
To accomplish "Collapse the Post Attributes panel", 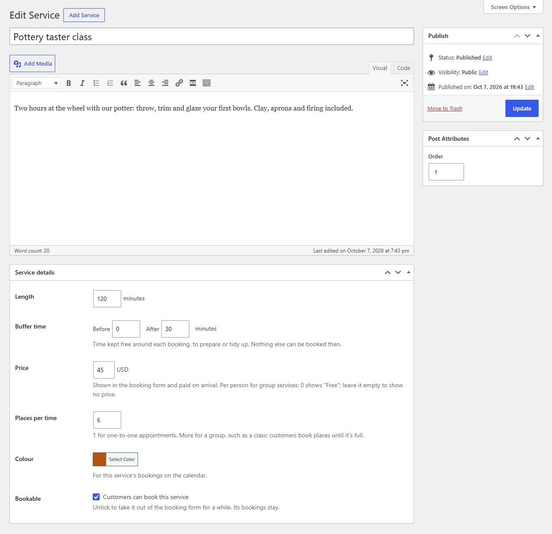I will [538, 139].
